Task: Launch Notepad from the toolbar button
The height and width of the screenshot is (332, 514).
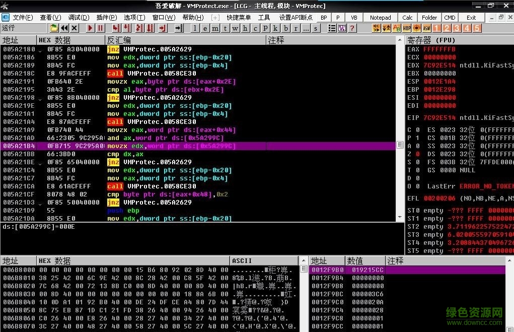Action: [380, 18]
